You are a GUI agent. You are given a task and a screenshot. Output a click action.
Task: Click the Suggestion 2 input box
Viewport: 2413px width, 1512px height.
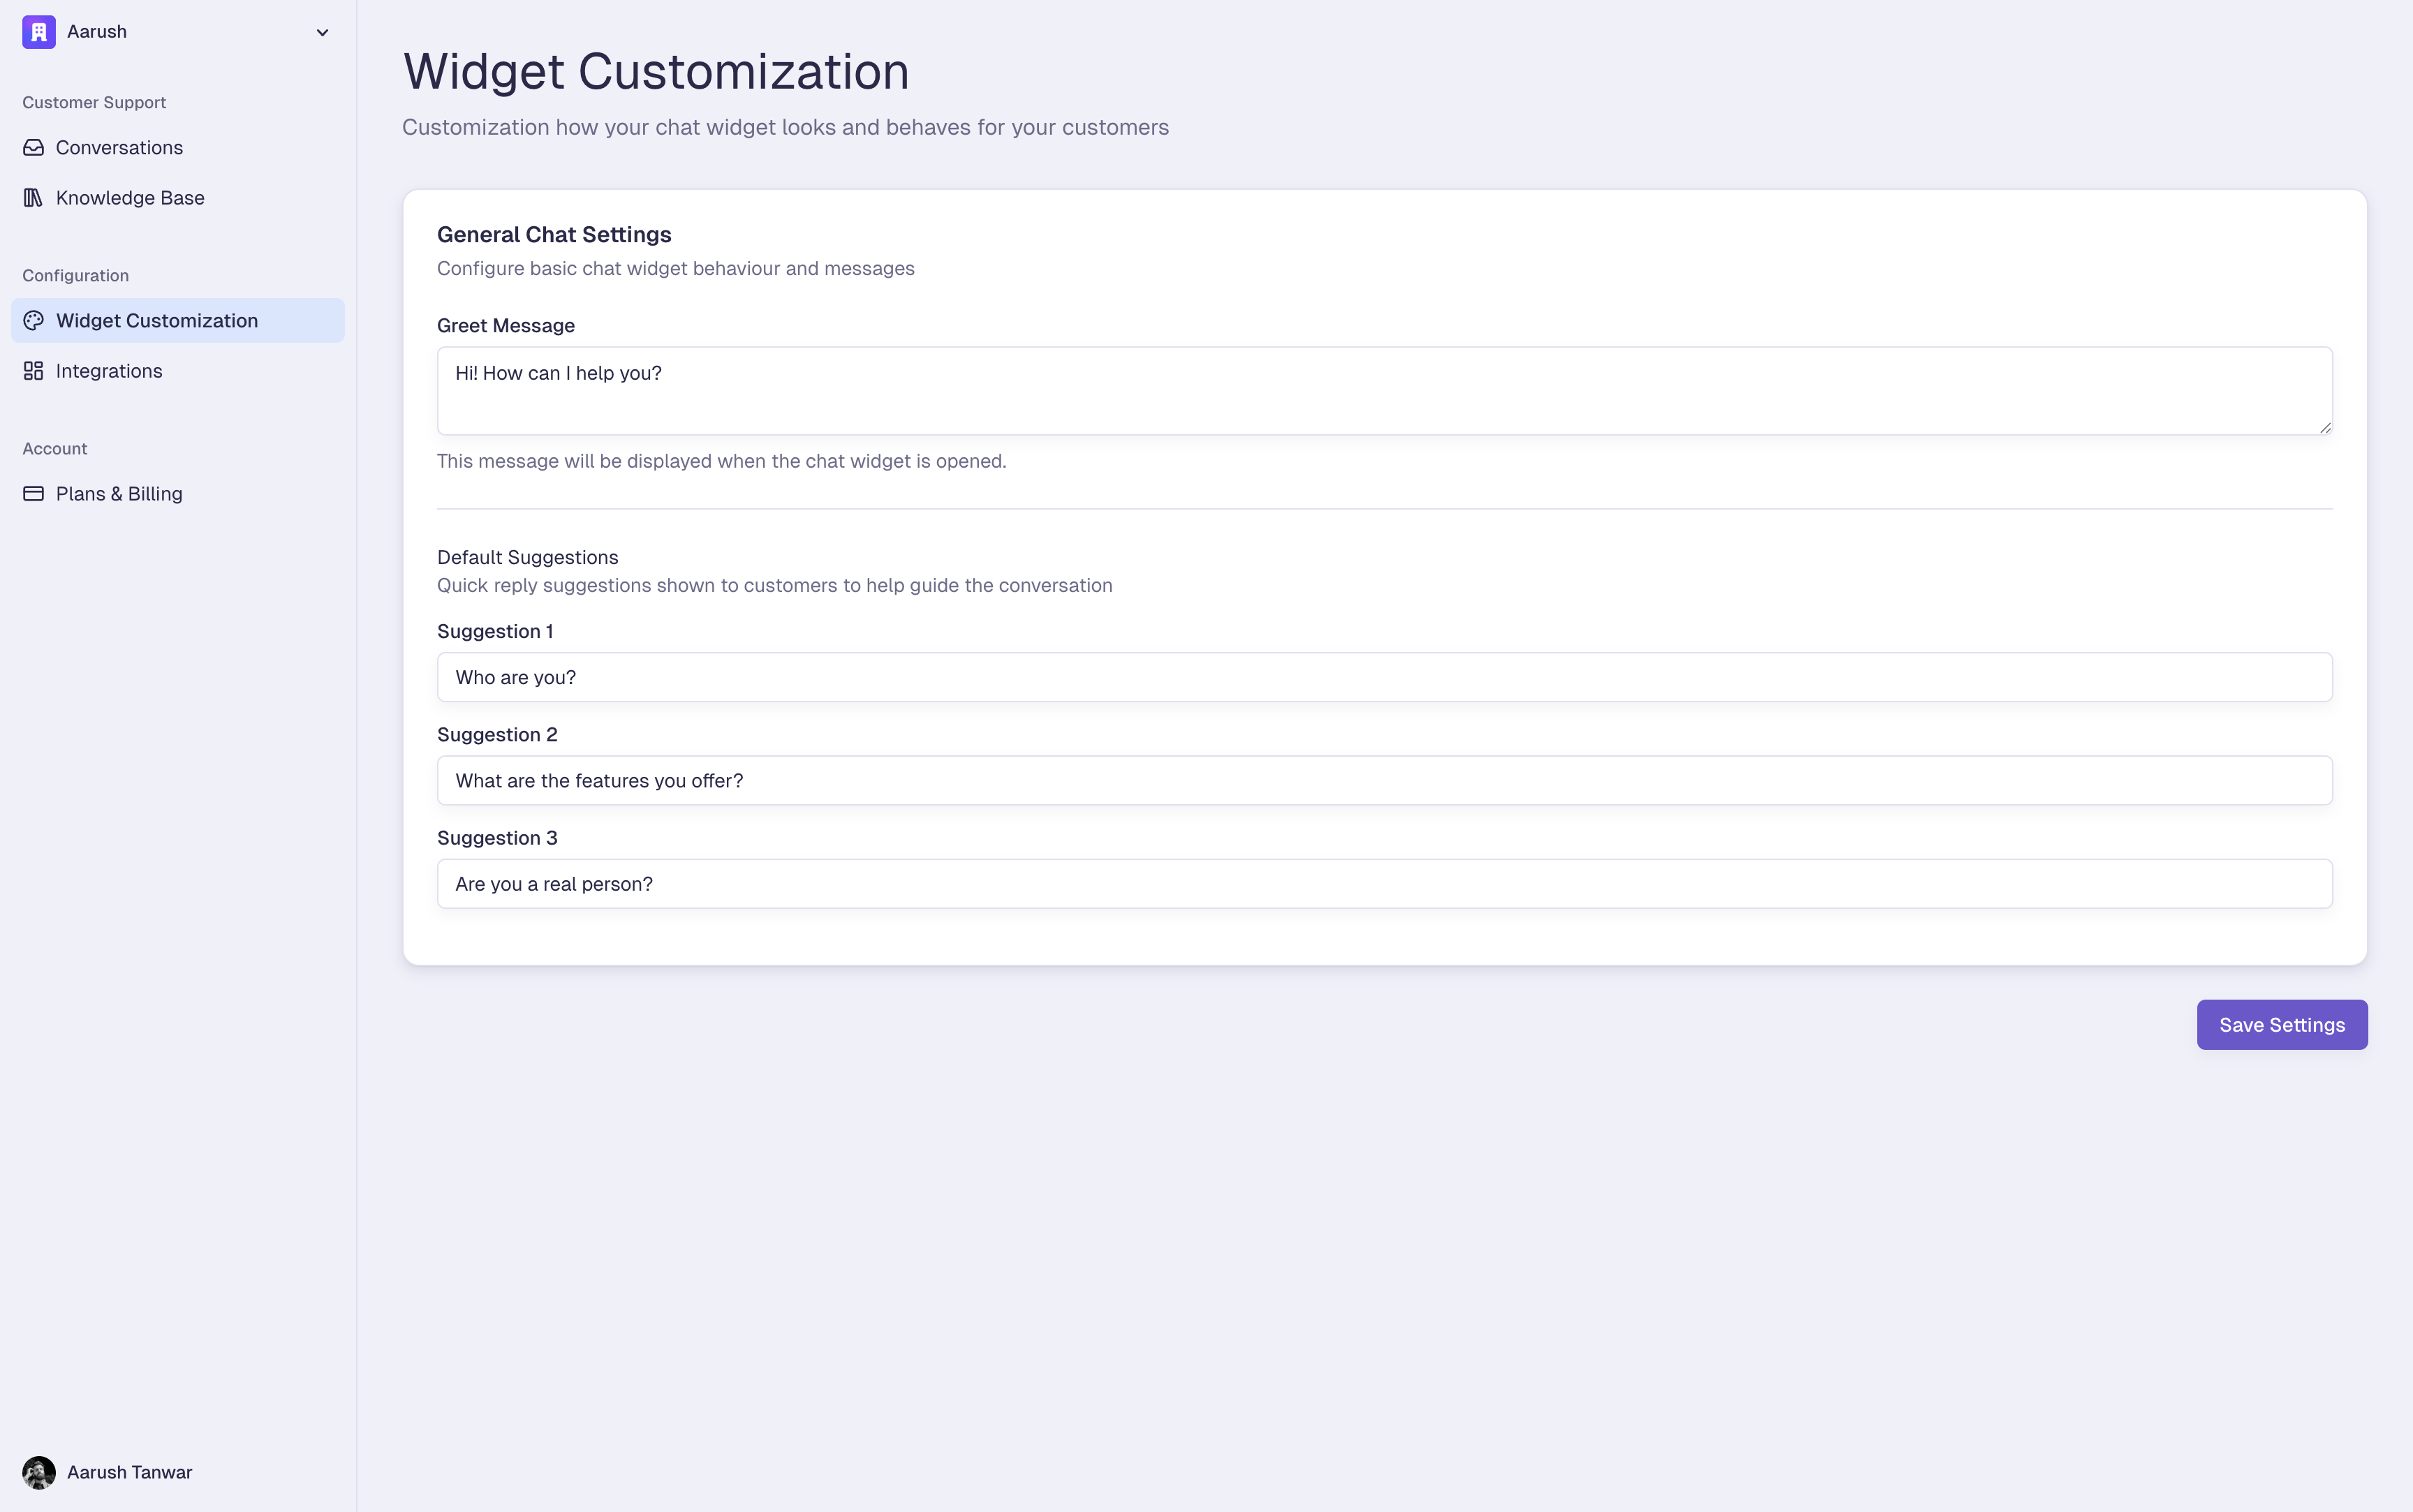tap(1384, 781)
